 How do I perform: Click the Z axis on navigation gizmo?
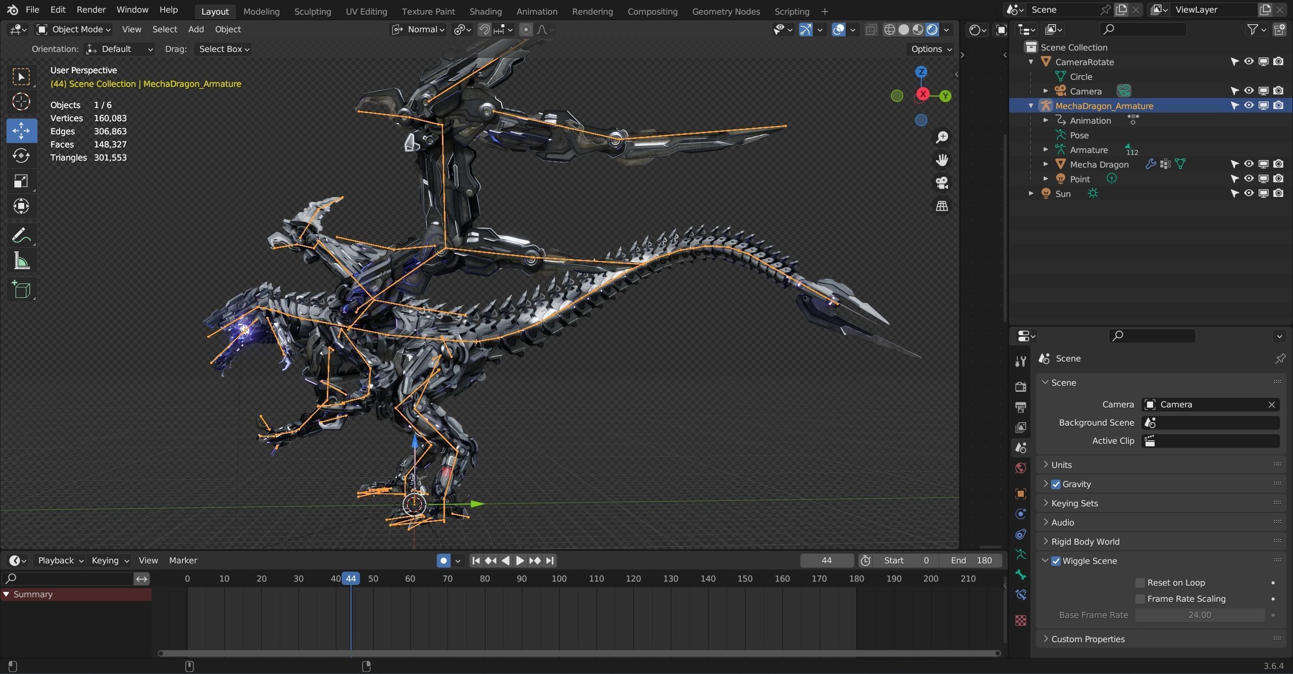click(921, 72)
